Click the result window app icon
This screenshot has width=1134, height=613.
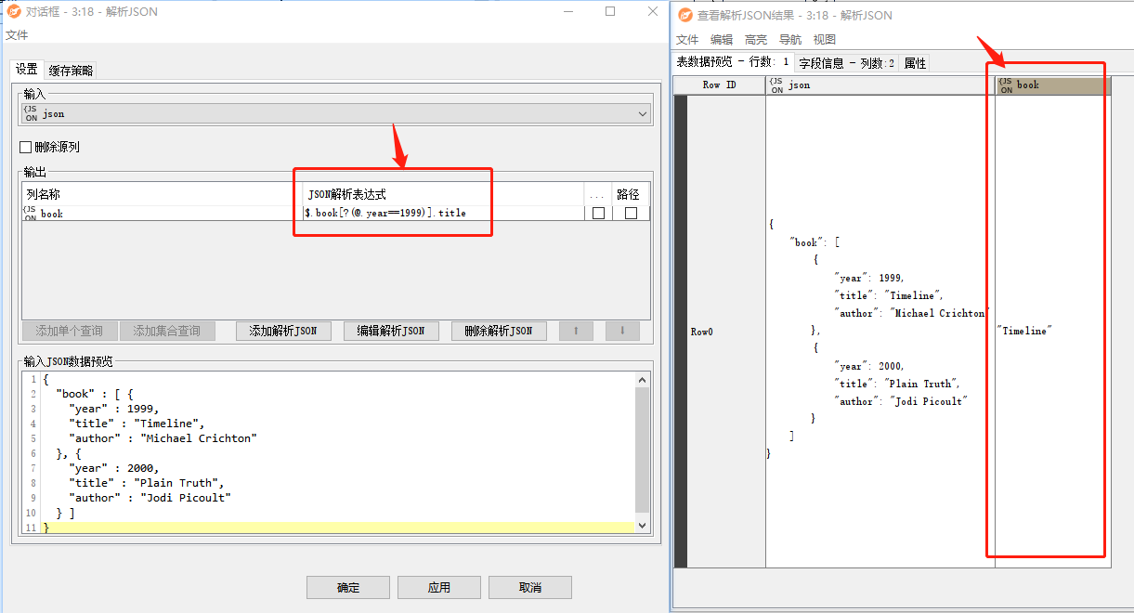point(685,15)
